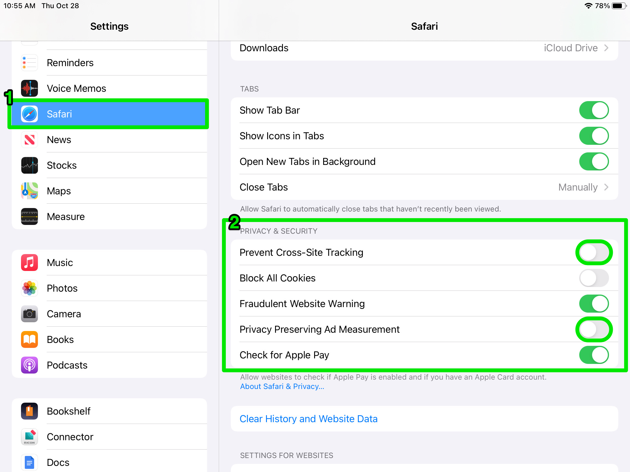Select the Podcasts purple icon

click(x=29, y=365)
